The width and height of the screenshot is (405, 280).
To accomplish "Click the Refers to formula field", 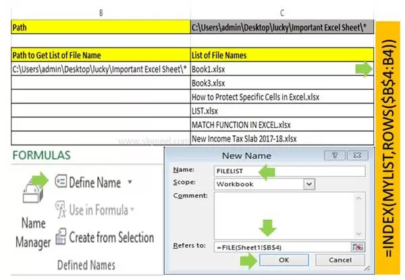I will coord(282,248).
